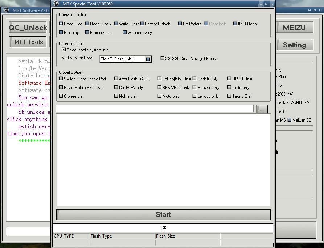Click QC_Unlock button in MRT Software window

28,28
